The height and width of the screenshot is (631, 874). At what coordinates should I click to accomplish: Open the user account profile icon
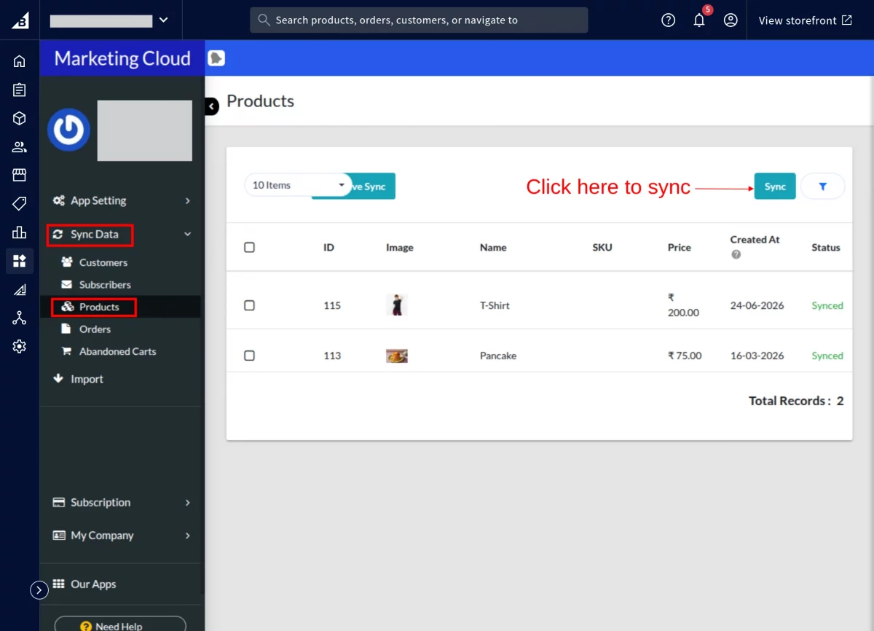pyautogui.click(x=731, y=20)
